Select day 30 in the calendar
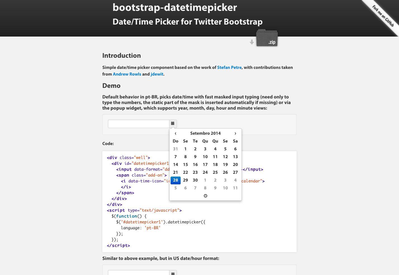 (195, 180)
